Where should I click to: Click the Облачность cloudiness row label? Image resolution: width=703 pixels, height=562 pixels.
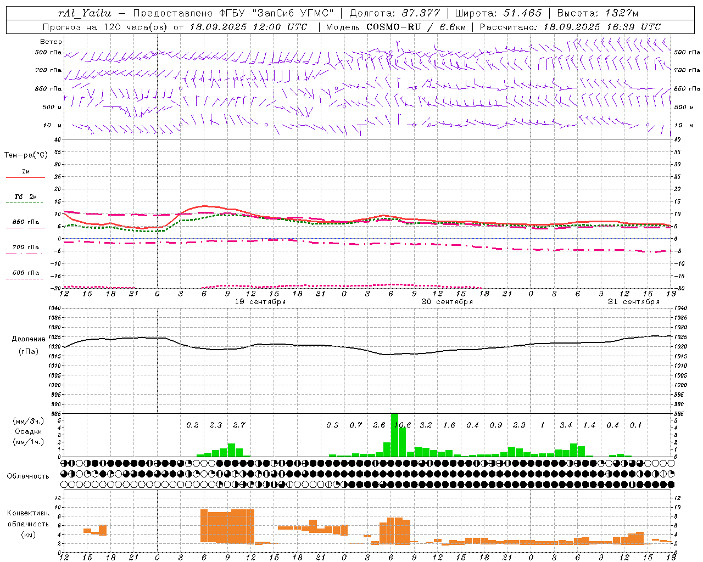point(28,476)
